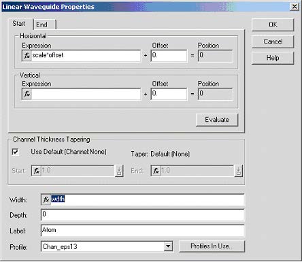The width and height of the screenshot is (302, 262).
Task: Open the Profiles In Use dialog
Action: (x=212, y=246)
